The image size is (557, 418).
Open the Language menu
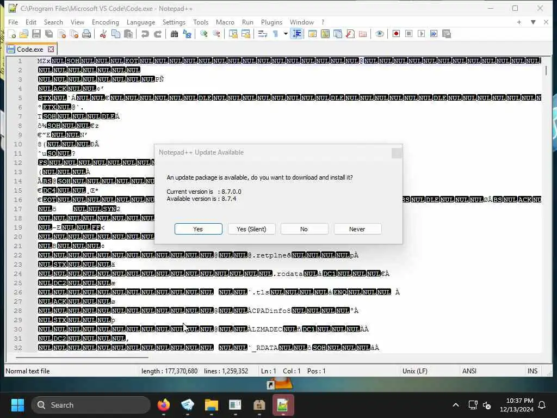pos(141,22)
